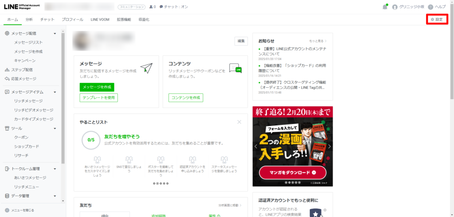Show previous banner with left arrow

tap(256, 147)
